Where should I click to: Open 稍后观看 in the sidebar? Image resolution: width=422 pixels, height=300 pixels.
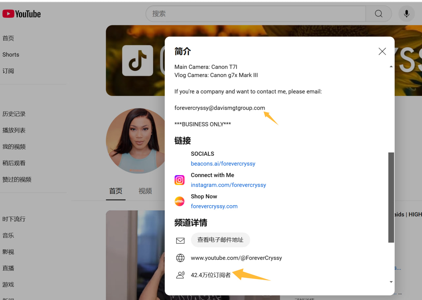(x=14, y=163)
